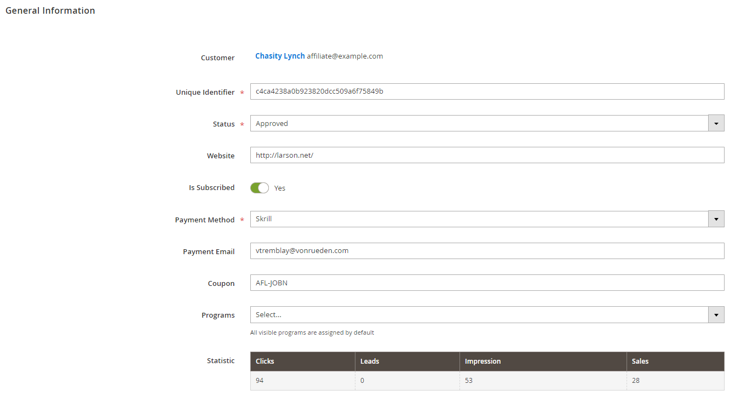Click the 'All visible programs are assigned' note

[x=312, y=332]
